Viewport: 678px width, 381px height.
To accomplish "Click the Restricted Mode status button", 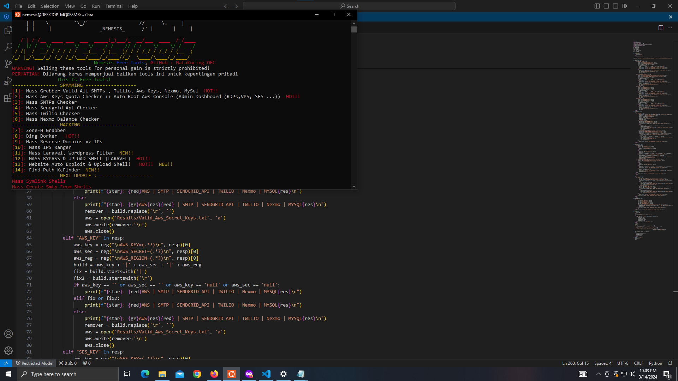I will (x=34, y=363).
